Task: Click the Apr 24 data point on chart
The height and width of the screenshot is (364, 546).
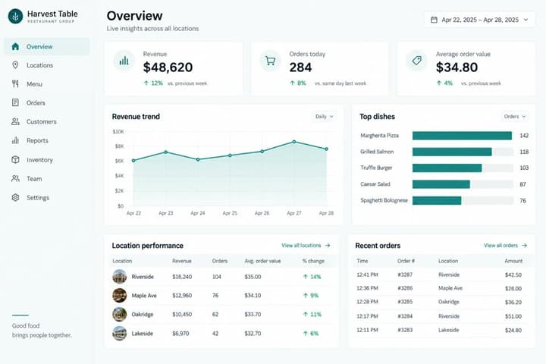Action: (198, 159)
